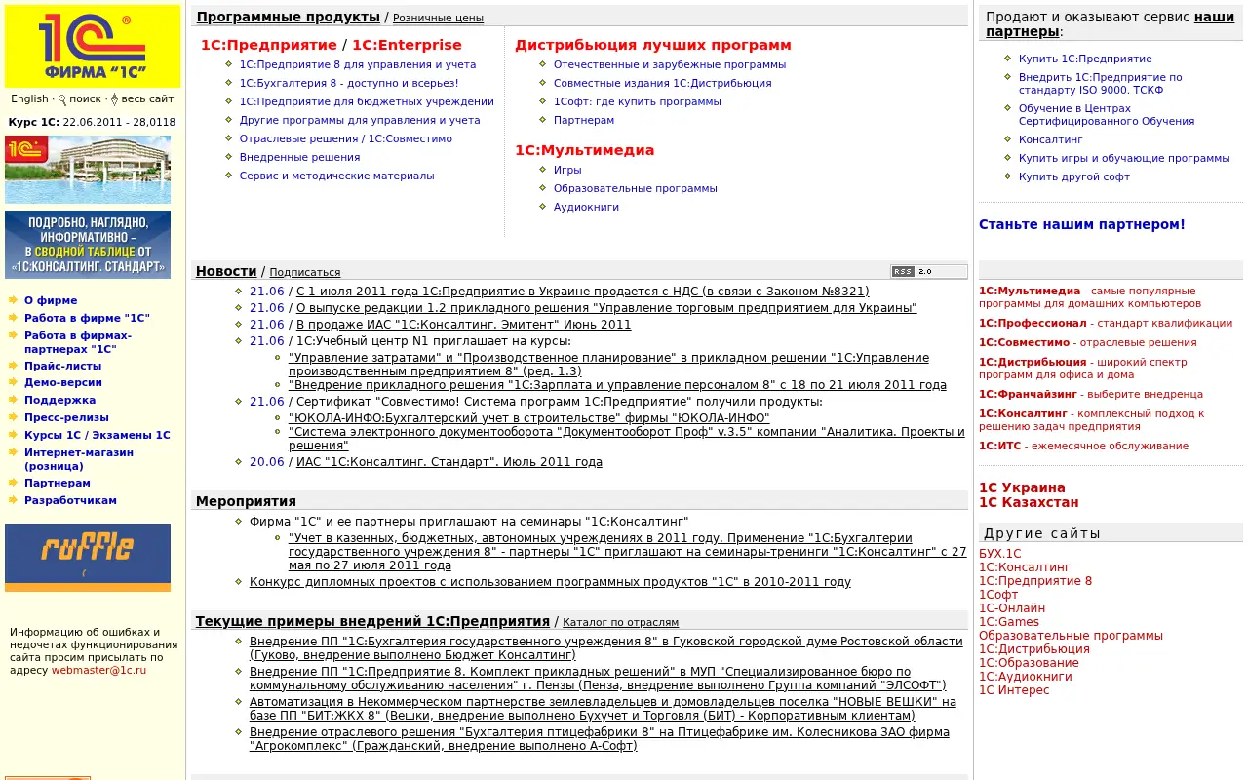Screen dimensions: 1248x780
Task: Open the RSS 2.0 feed badge
Action: 929,272
